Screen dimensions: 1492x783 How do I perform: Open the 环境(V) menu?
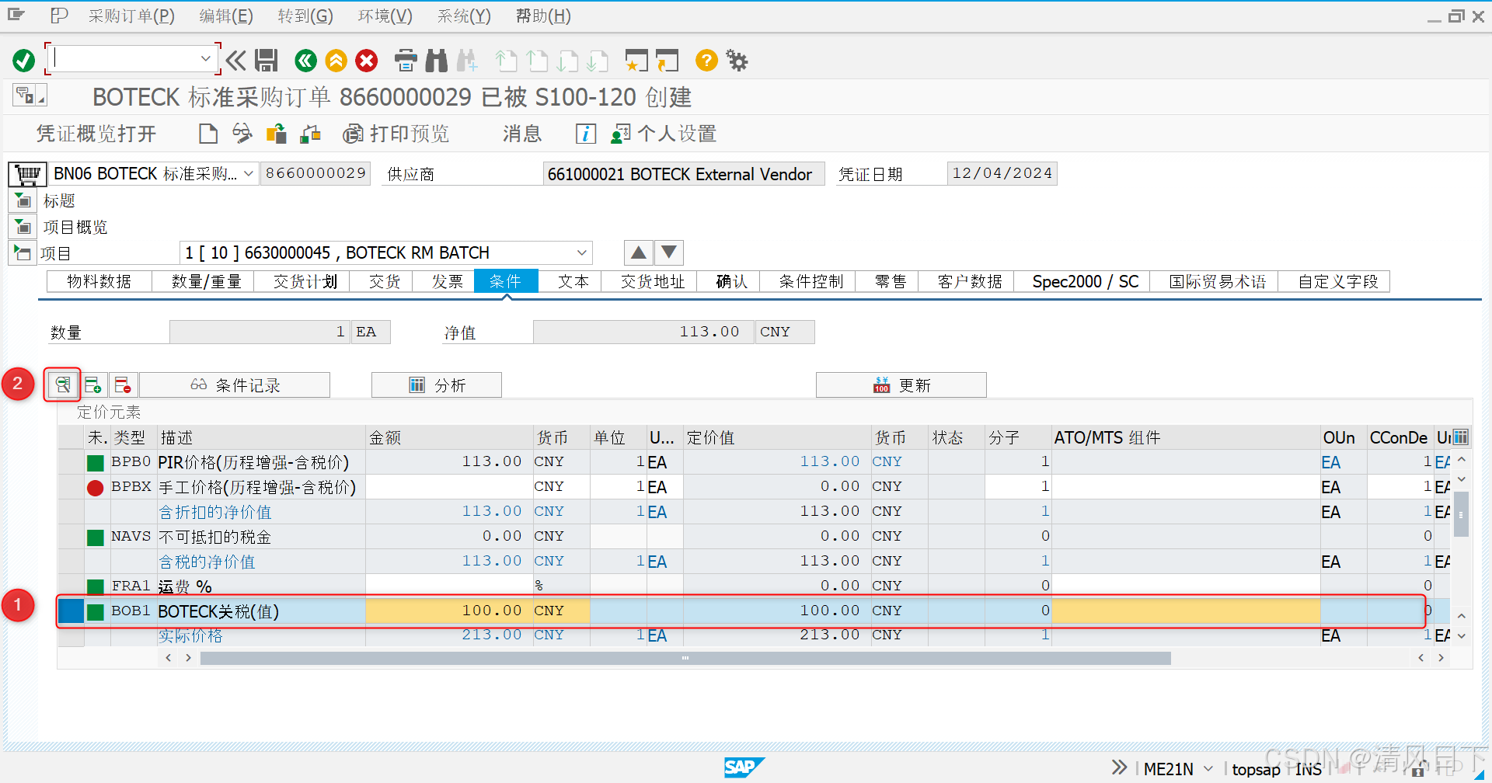(385, 16)
